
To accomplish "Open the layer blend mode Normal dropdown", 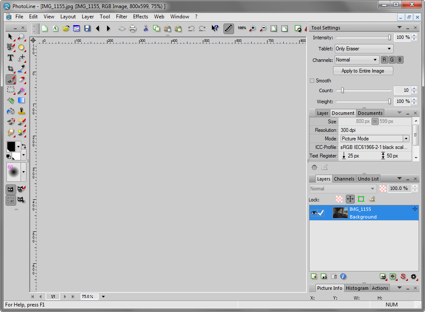I will [342, 189].
